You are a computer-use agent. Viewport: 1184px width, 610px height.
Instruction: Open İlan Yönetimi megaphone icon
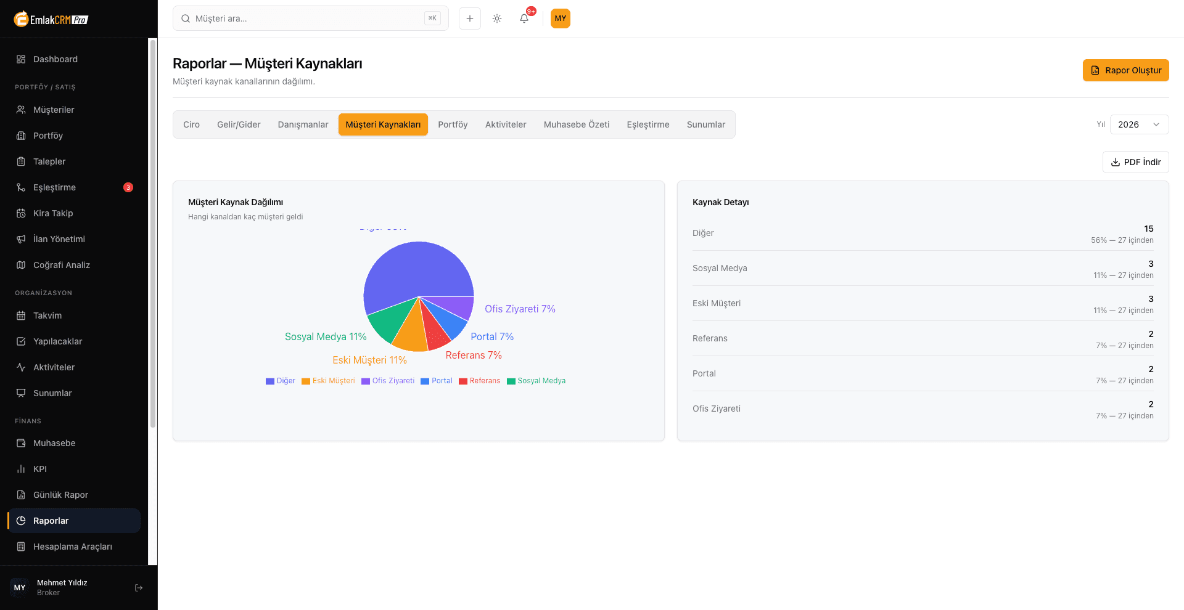21,239
